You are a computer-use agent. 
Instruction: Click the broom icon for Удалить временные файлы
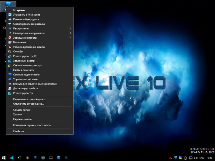point(10,47)
